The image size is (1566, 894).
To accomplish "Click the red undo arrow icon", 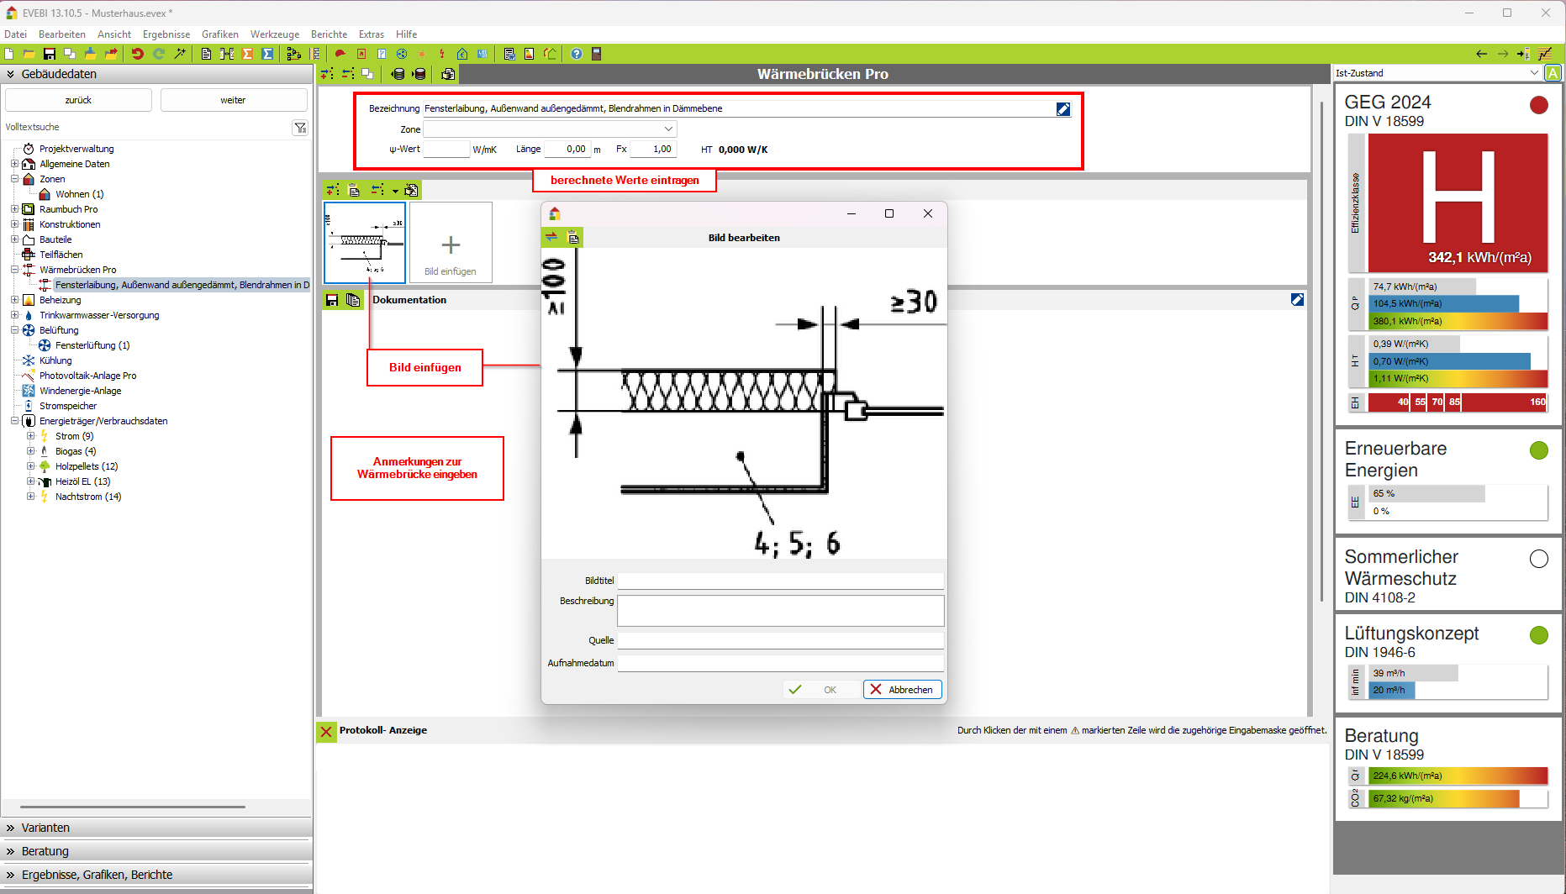I will 138,54.
